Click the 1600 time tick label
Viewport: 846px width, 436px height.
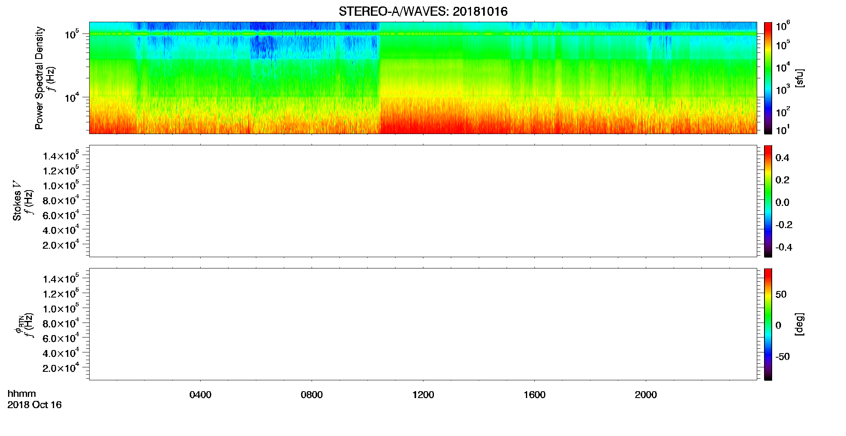(534, 395)
